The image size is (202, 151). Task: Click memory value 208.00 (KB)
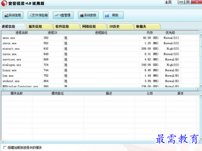pos(150,49)
